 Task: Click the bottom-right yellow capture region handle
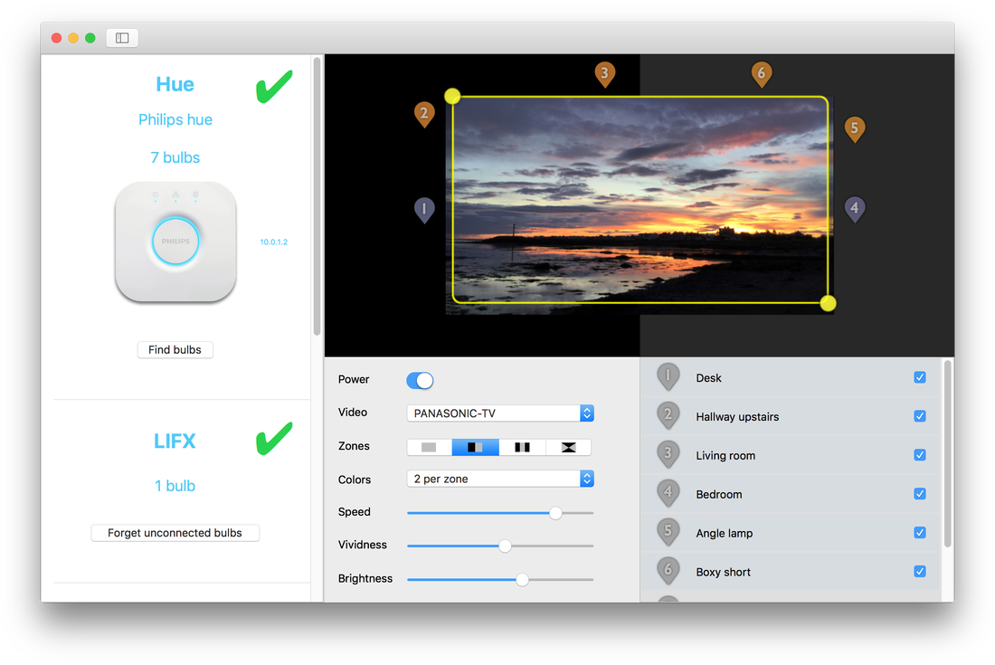pos(828,303)
